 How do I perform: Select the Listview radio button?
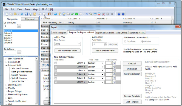(142, 42)
